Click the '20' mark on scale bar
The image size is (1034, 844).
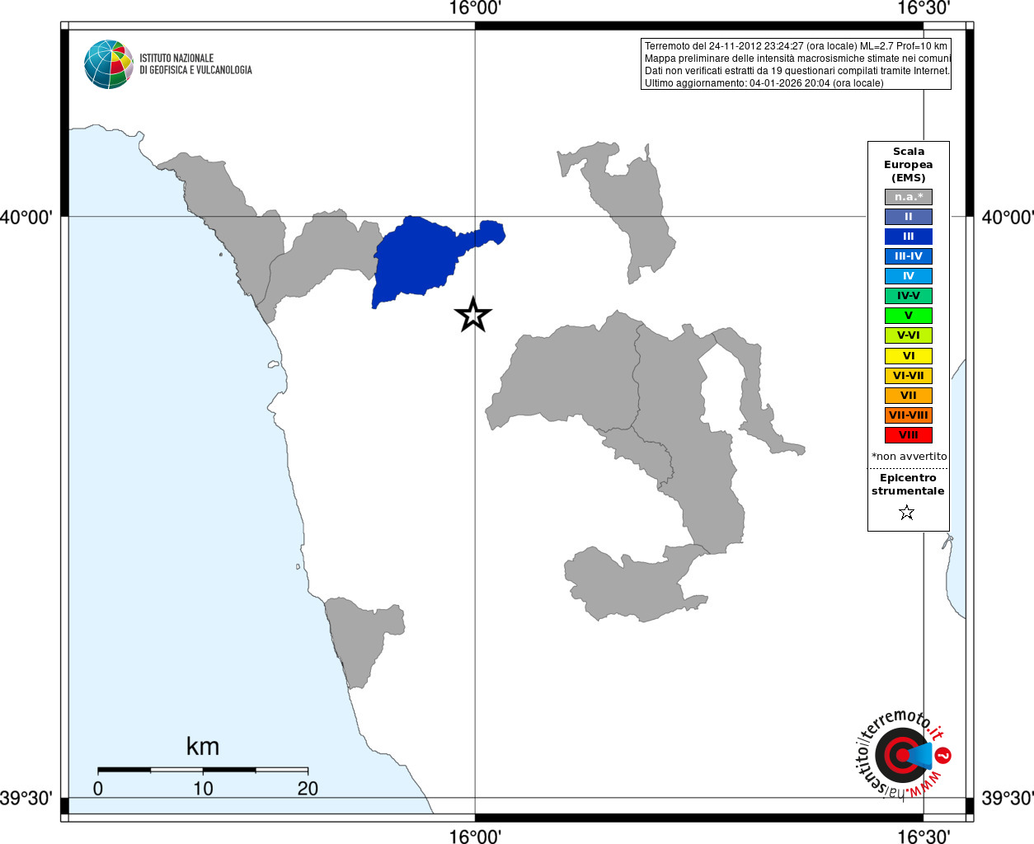308,789
